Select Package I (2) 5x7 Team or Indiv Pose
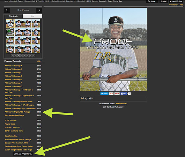 point(20,97)
